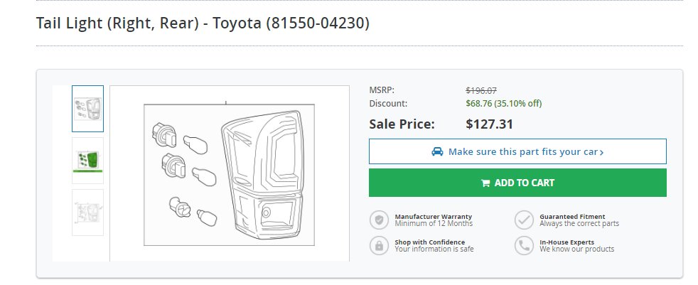Click the green discount amount text
Image resolution: width=698 pixels, height=285 pixels.
(x=503, y=103)
